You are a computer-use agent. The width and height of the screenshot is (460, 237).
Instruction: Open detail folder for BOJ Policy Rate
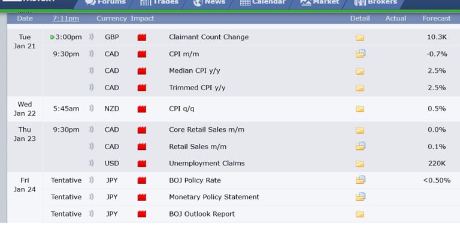pos(361,180)
